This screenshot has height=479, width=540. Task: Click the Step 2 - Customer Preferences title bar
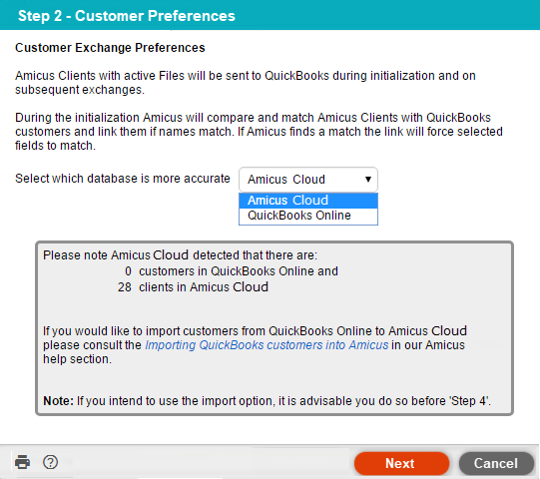click(270, 15)
